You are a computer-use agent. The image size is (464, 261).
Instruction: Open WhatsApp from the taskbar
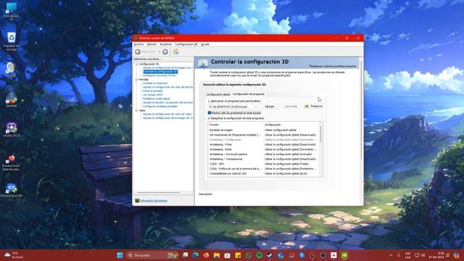[x=248, y=255]
